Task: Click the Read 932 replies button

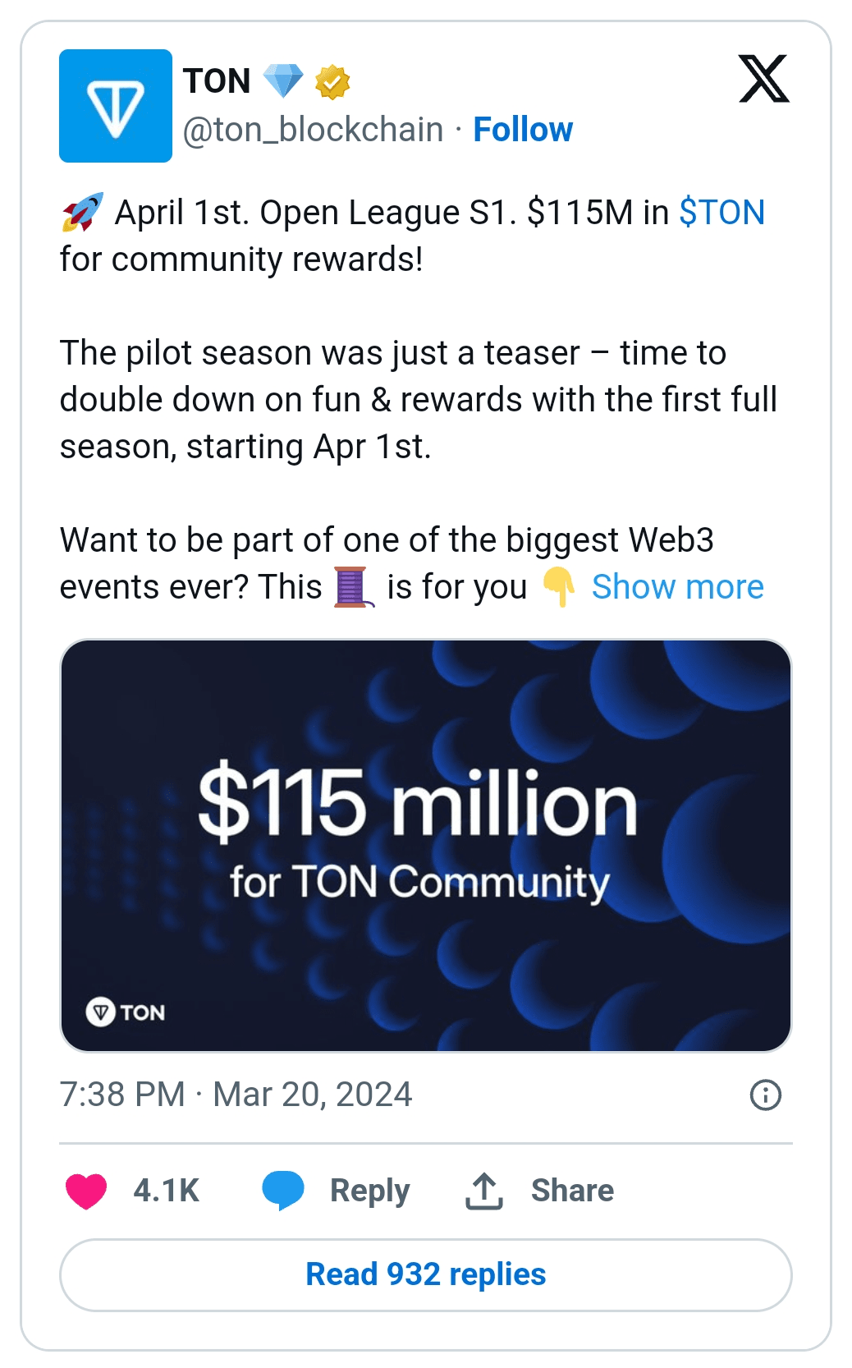Action: point(425,1274)
